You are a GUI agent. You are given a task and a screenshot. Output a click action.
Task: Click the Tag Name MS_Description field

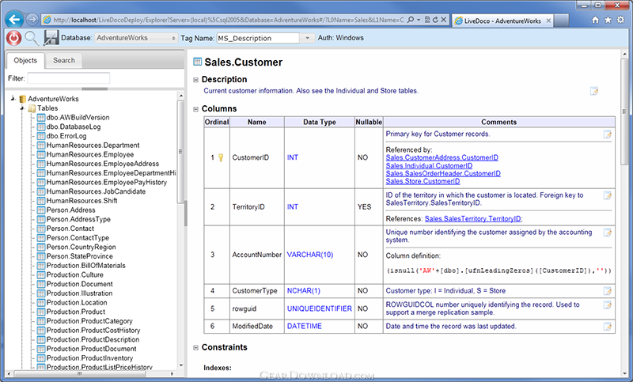(x=259, y=38)
